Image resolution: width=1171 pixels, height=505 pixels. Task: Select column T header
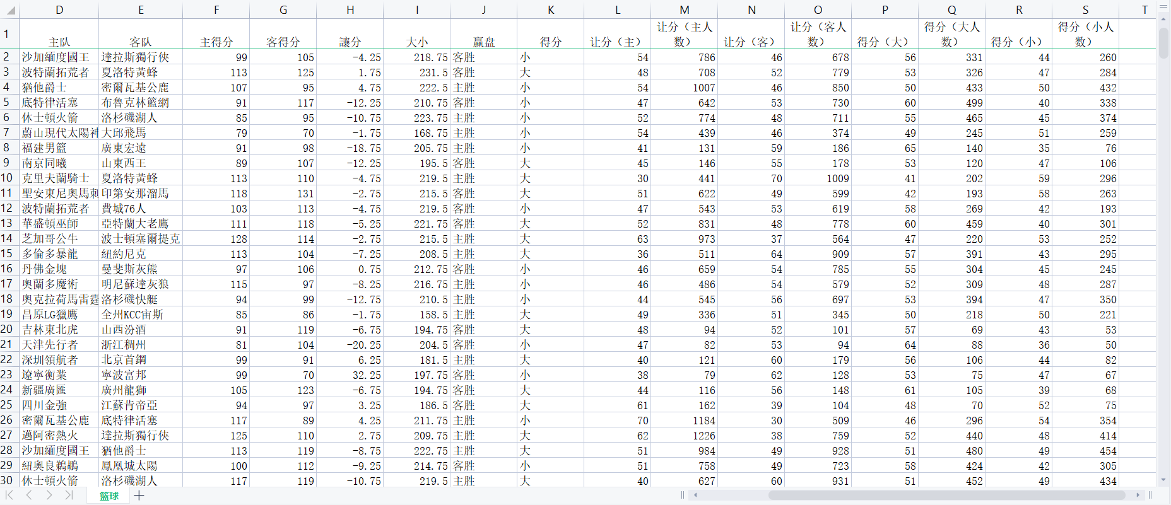pyautogui.click(x=1138, y=10)
